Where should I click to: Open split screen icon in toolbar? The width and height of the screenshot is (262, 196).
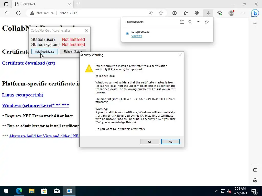[x=174, y=13]
